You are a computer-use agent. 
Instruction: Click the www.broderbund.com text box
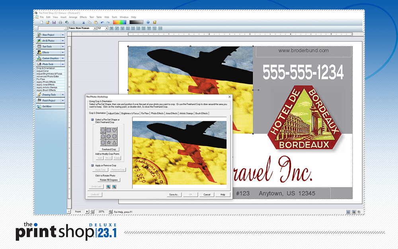click(x=303, y=51)
